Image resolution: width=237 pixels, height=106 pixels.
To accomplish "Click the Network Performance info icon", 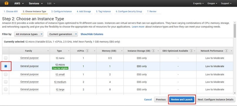I will coord(226,51).
